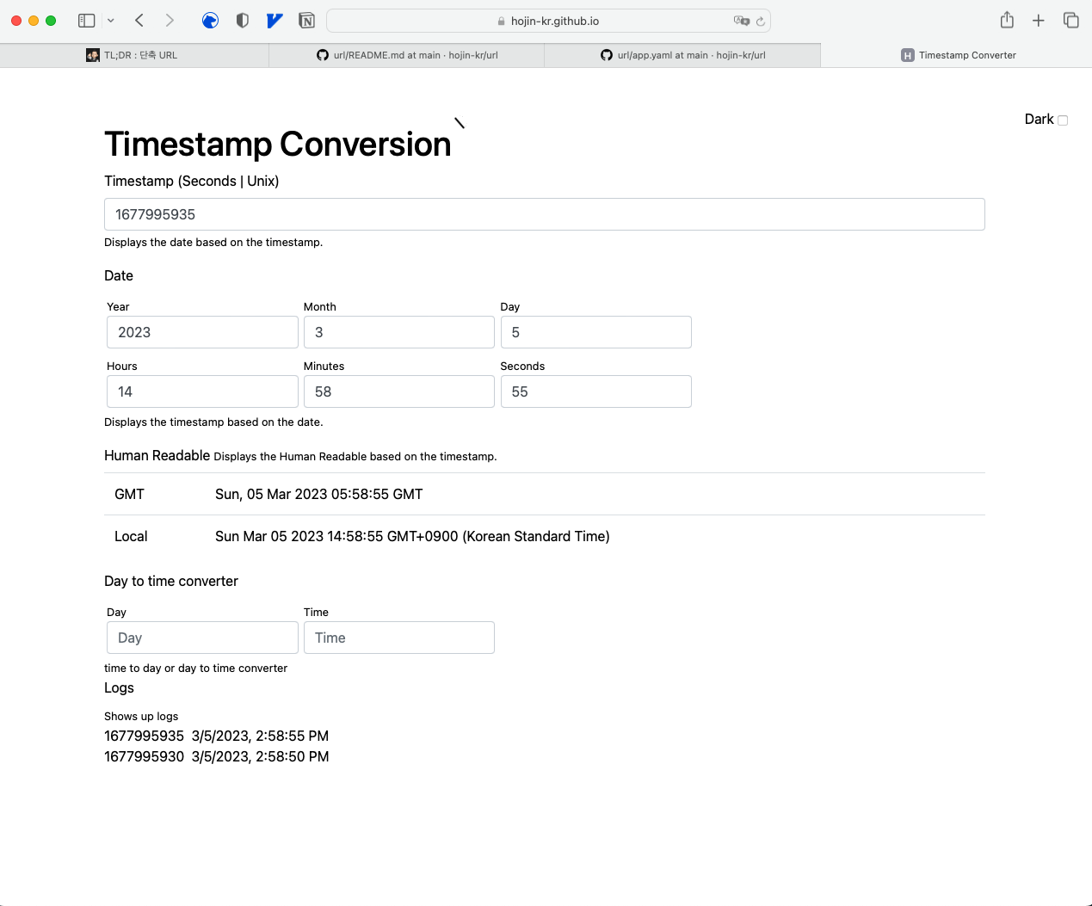1092x906 pixels.
Task: Click the Year field showing 2023
Action: 202,332
